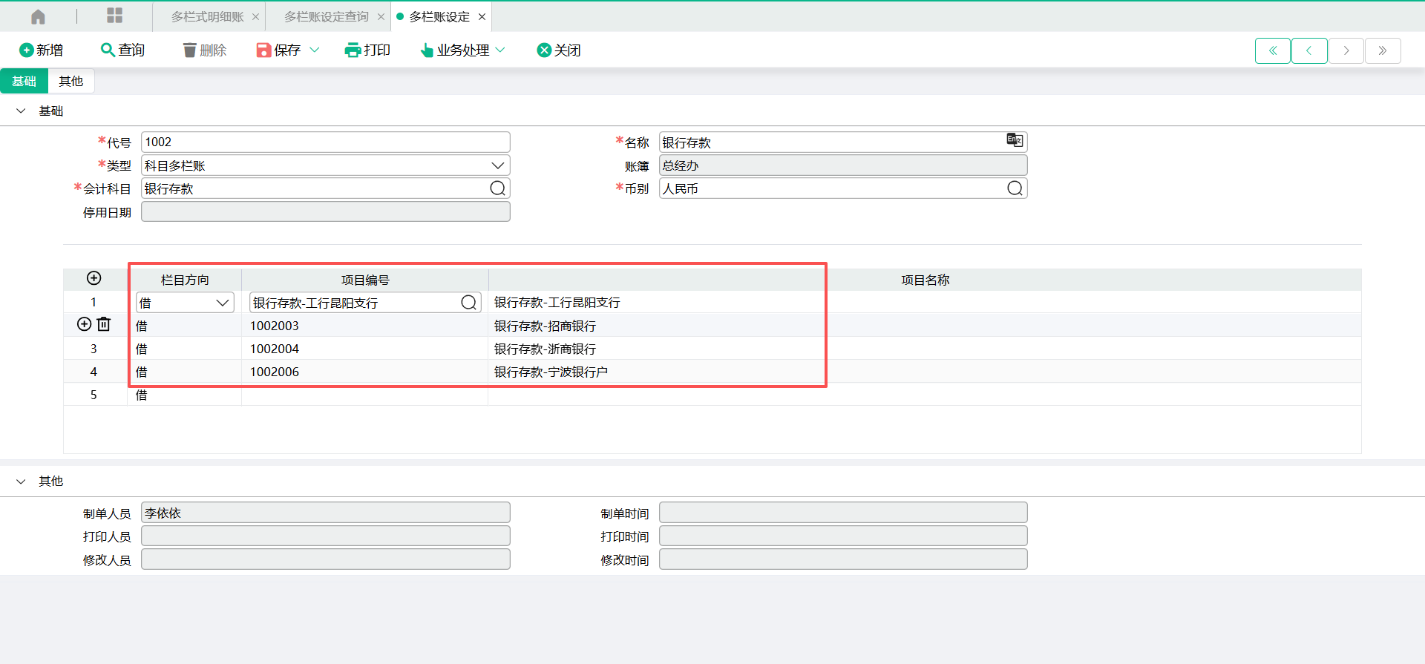Switch to the 其他 tab
This screenshot has width=1425, height=664.
[x=71, y=81]
